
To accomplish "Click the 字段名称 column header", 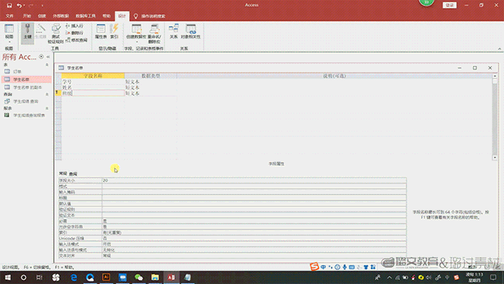I will pos(93,76).
